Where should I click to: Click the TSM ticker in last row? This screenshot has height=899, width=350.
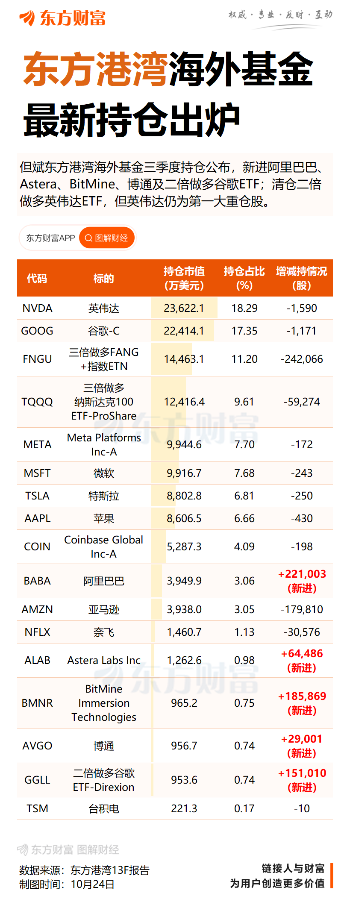pos(37,808)
